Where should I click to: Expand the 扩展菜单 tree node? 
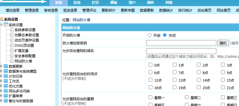pos(1,96)
